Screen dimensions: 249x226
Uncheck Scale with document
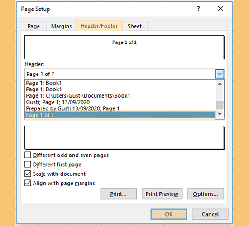pos(28,174)
